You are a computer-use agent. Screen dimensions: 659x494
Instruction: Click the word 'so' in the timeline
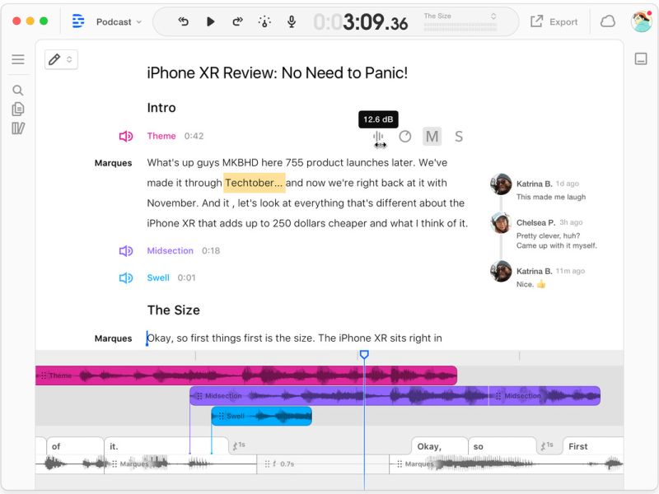pos(502,446)
